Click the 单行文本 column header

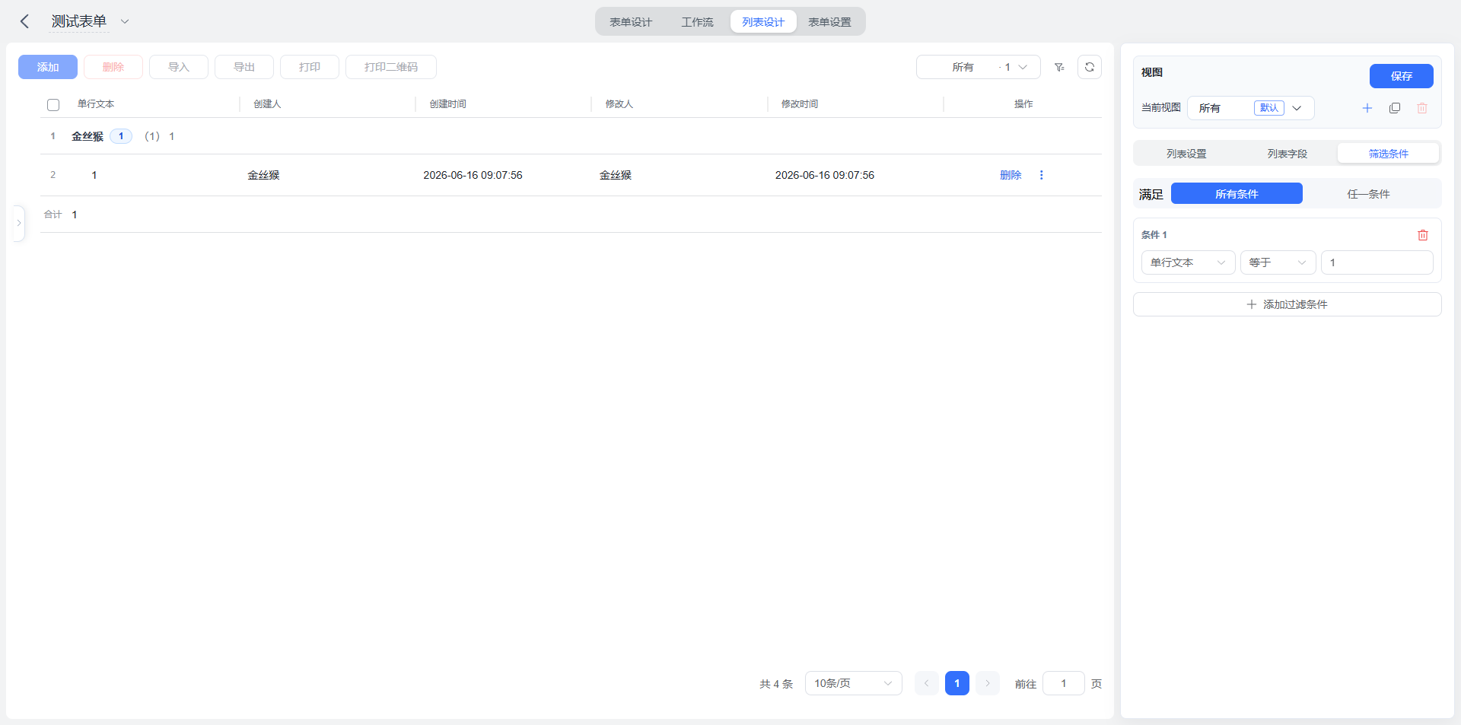[96, 104]
